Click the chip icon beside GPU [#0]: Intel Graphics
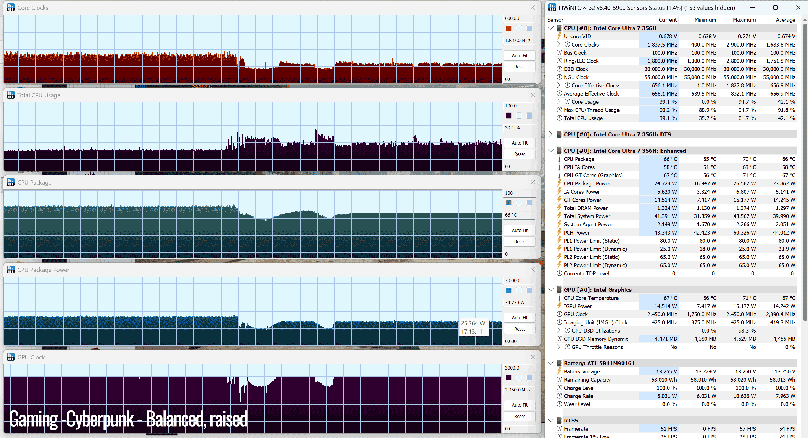The height and width of the screenshot is (438, 808). tap(559, 289)
